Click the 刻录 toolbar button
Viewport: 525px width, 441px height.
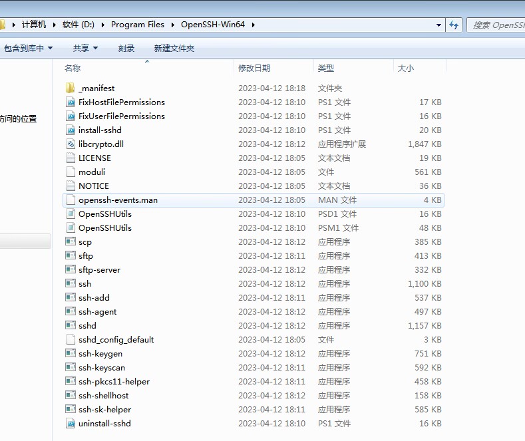pyautogui.click(x=126, y=48)
